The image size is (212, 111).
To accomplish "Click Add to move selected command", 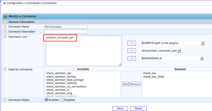I will tap(125, 84).
